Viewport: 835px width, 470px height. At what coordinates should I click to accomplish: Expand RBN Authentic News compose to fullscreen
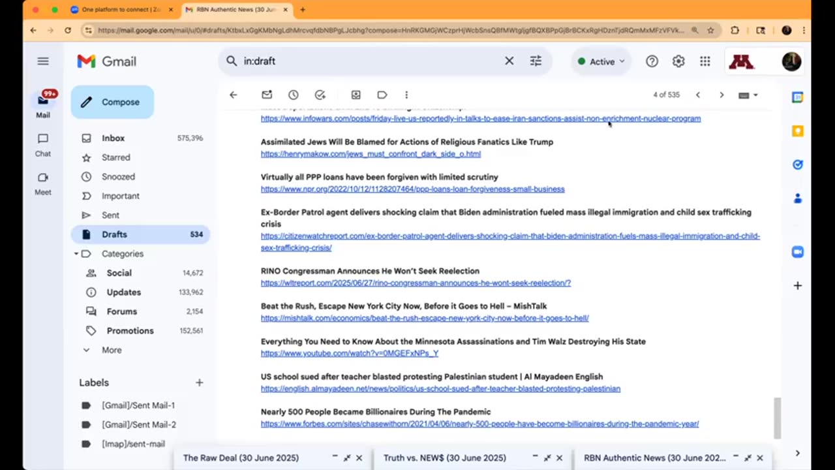point(748,458)
